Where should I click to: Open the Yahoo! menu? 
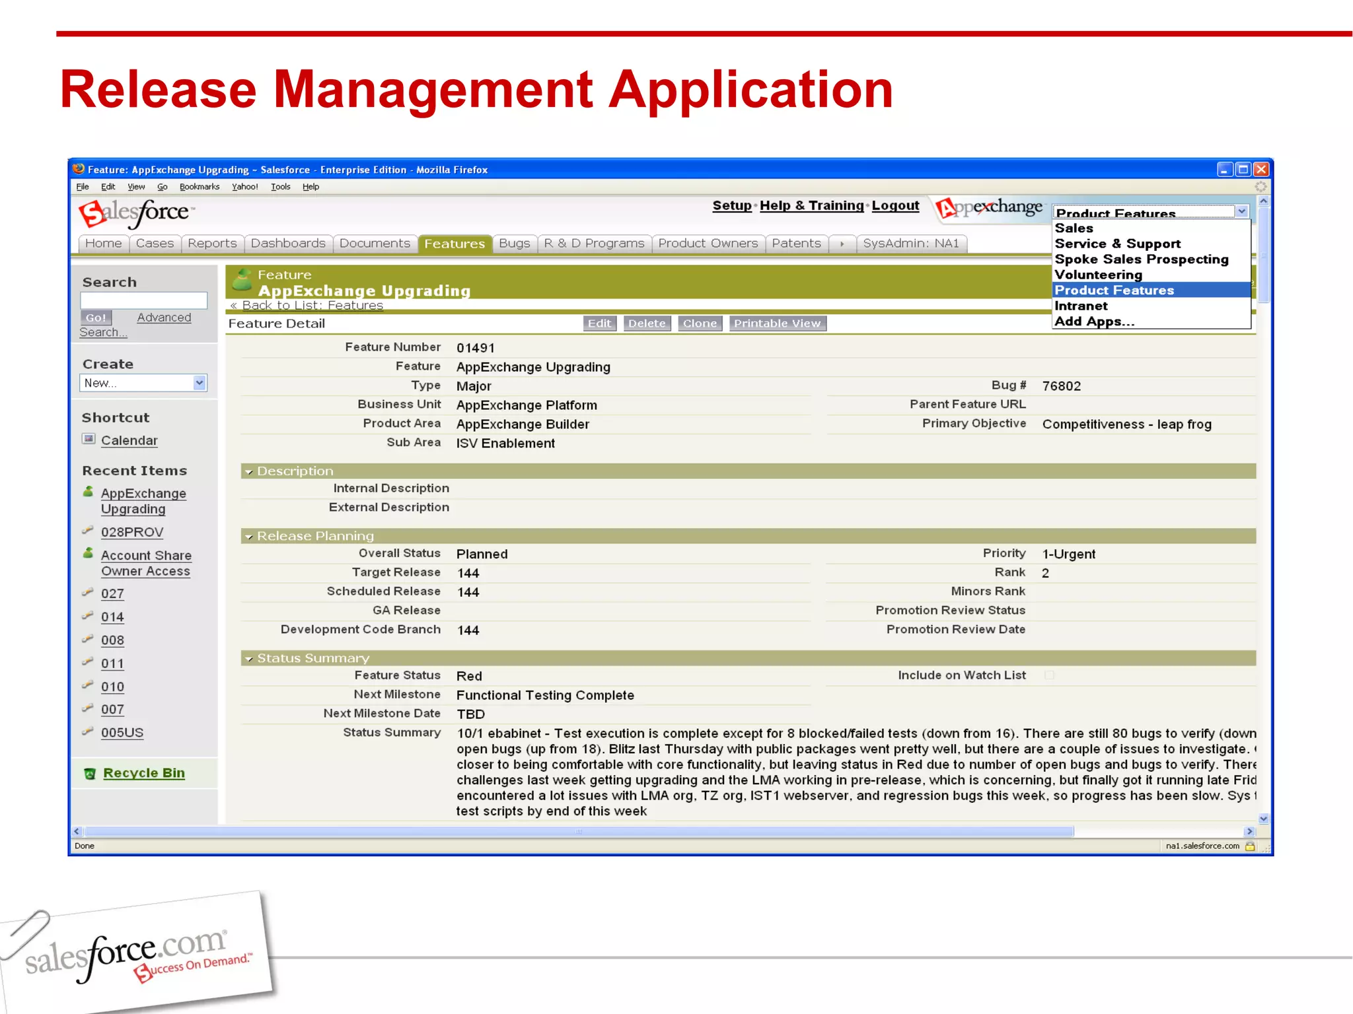pyautogui.click(x=244, y=187)
